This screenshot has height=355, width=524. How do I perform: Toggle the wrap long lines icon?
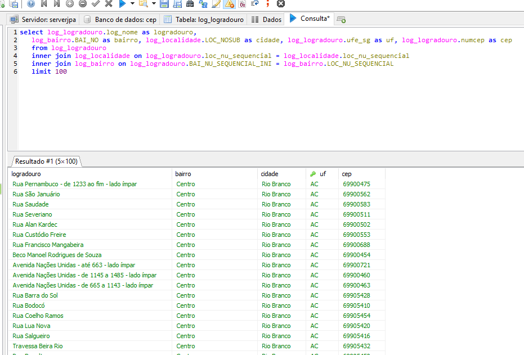(x=254, y=3)
